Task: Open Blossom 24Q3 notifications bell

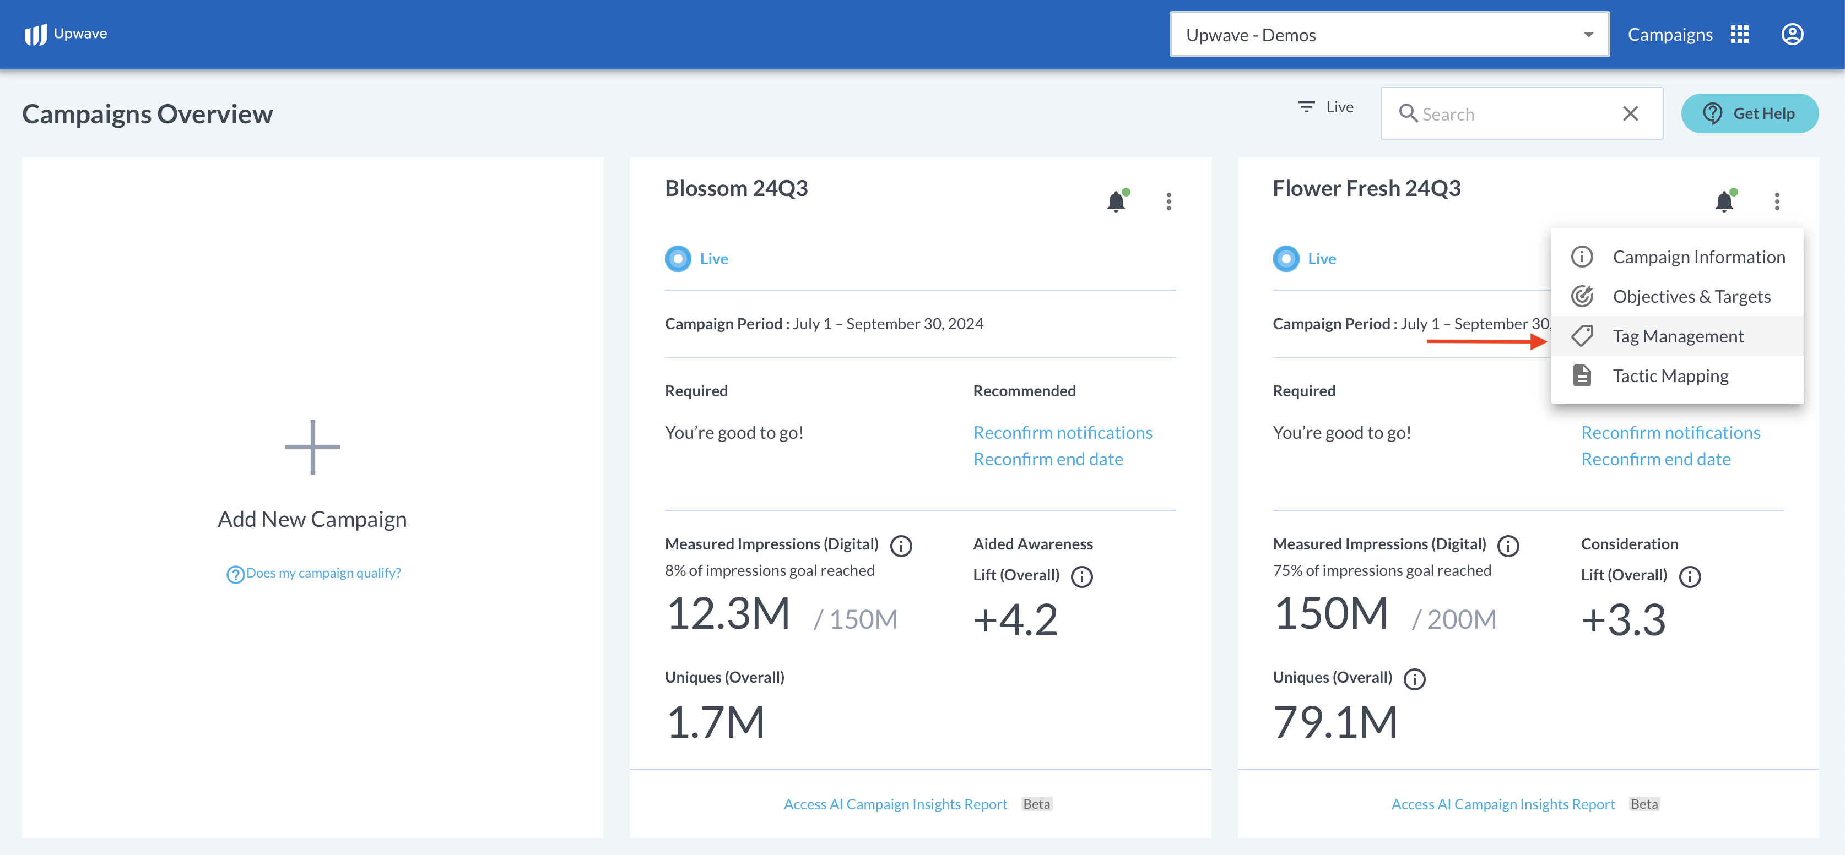Action: pyautogui.click(x=1117, y=201)
